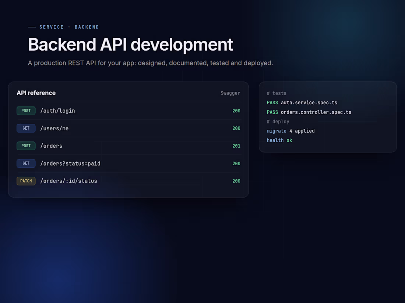Click the PASS auth.service.spec.ts line
Viewport: 405px width, 303px height.
click(302, 102)
